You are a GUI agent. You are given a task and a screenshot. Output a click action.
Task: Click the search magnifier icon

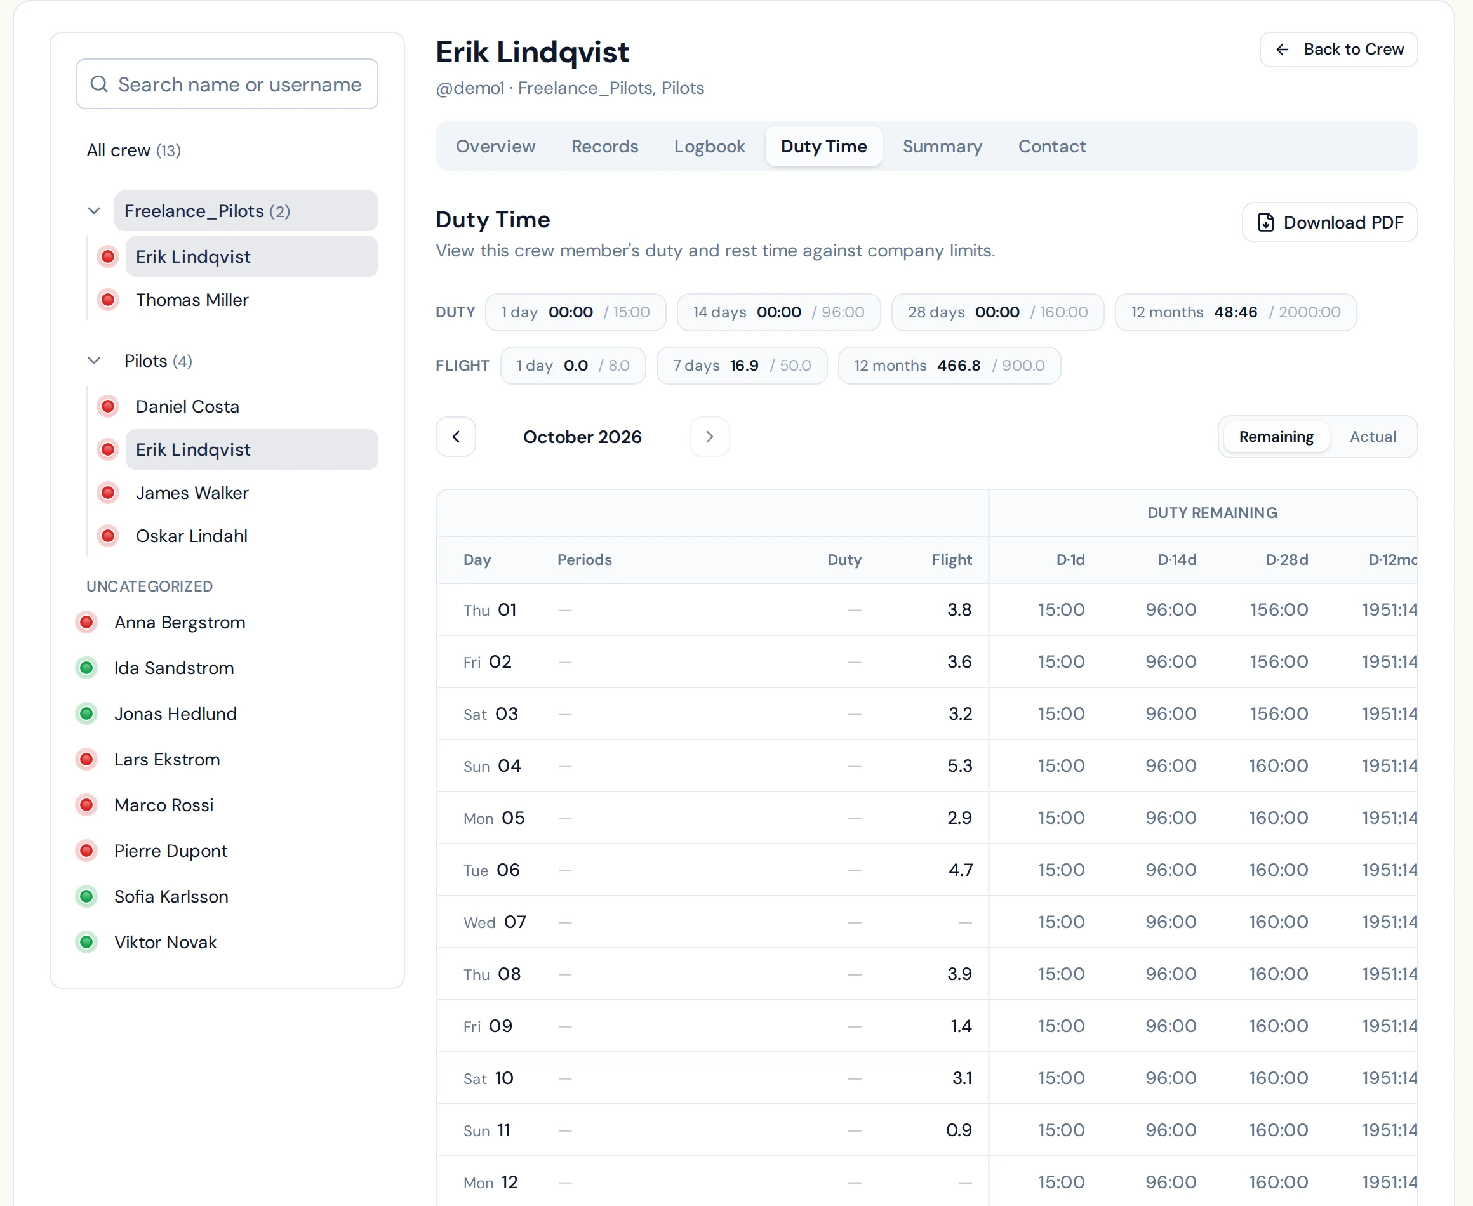[x=99, y=84]
